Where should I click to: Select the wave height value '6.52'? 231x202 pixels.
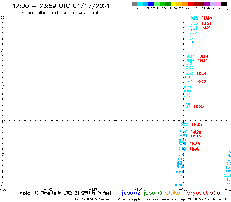point(181,160)
